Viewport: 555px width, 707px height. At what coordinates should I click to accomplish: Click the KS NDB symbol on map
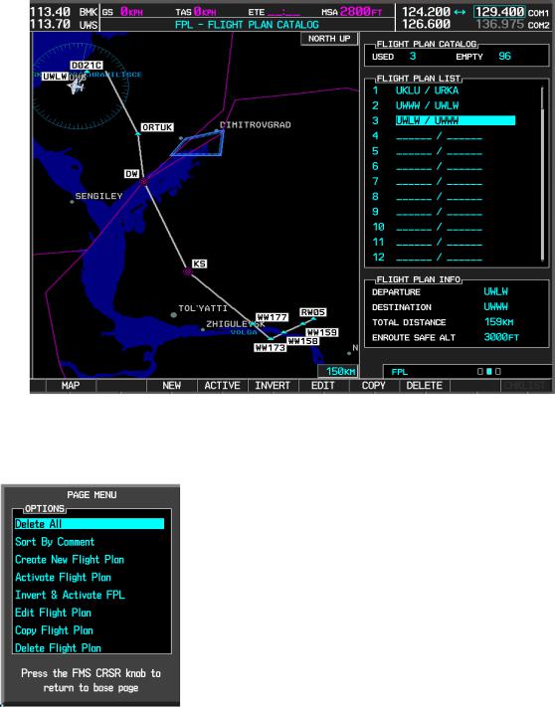click(188, 271)
